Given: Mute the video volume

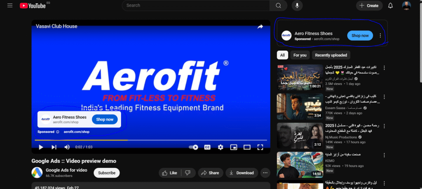Looking at the screenshot, I should click(67, 147).
